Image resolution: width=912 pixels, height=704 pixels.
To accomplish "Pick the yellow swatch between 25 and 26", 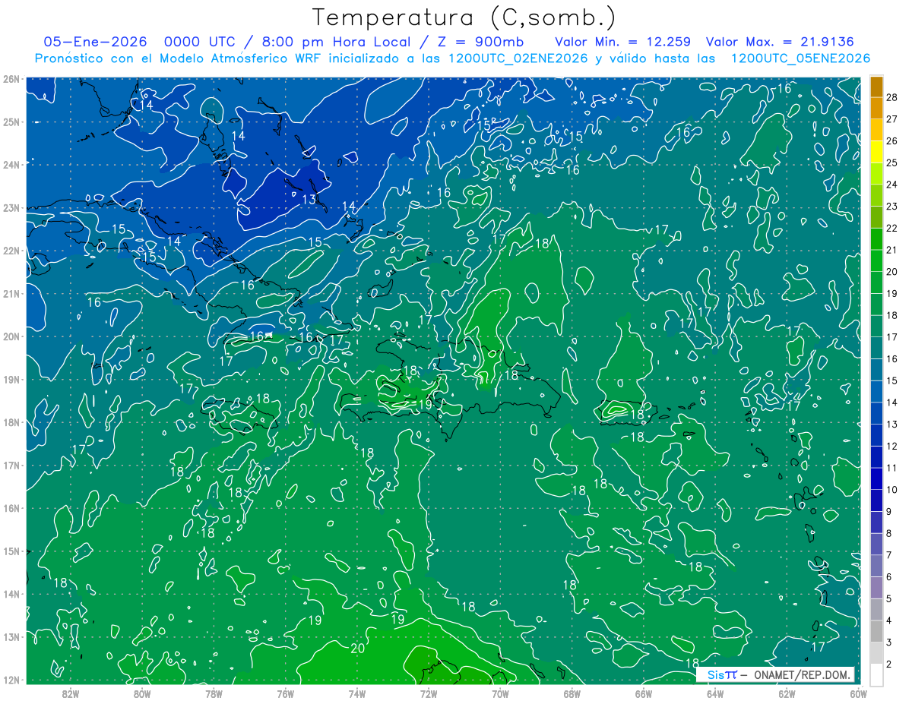I will pos(876,152).
